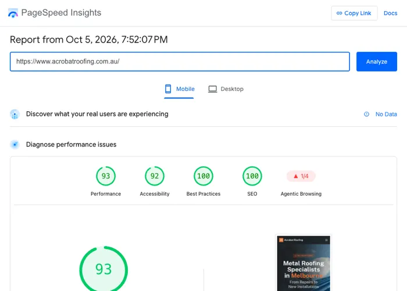Screen dimensions: 407x291
Task: Click the real users experience section icon
Action: pos(15,114)
